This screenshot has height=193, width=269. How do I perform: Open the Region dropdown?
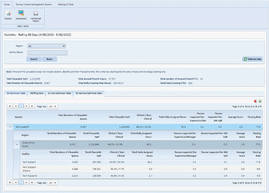(x=46, y=46)
